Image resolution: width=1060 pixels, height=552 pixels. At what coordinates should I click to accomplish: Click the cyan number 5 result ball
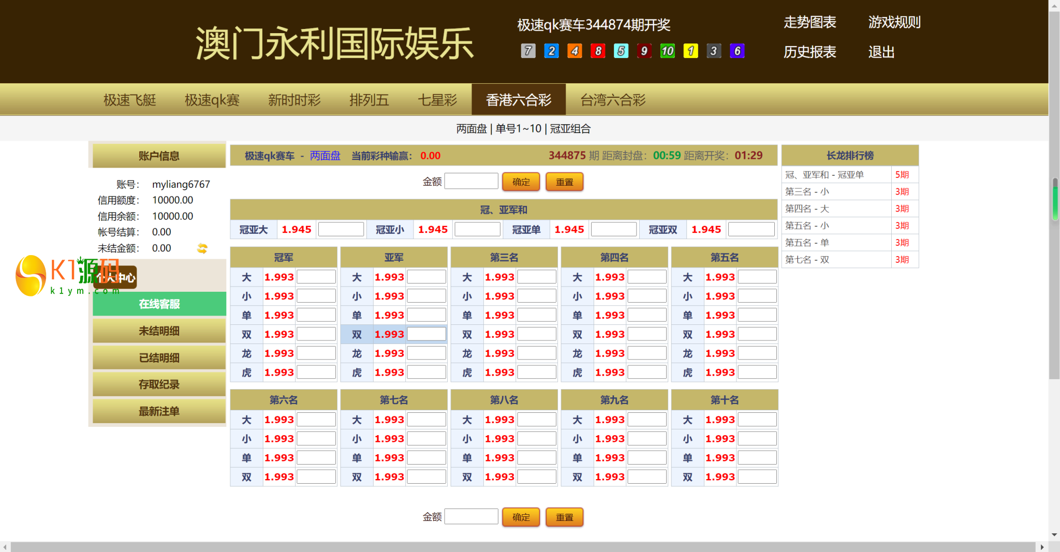click(x=621, y=51)
